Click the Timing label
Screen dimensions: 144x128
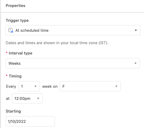coord(15,76)
